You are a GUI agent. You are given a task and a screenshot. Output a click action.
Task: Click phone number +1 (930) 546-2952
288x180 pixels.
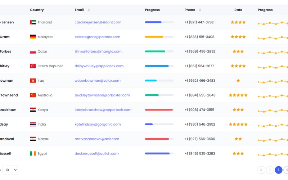coord(200,124)
